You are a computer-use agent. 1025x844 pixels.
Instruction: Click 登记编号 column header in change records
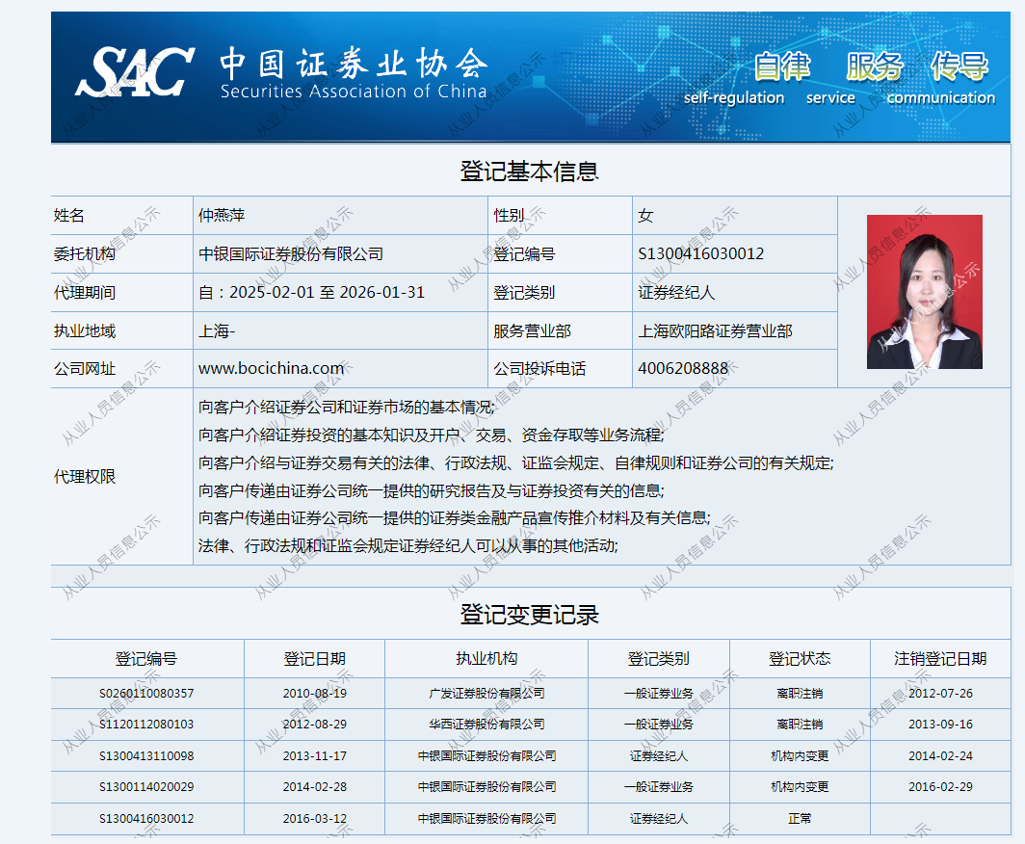146,658
